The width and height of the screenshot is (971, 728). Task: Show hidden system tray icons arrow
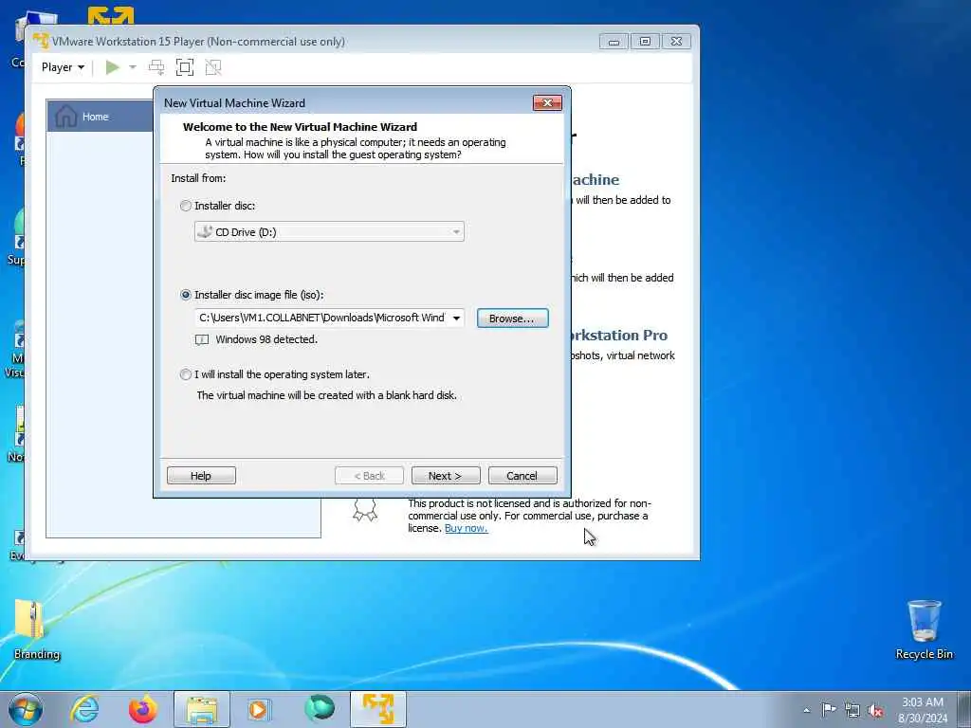[x=806, y=710]
